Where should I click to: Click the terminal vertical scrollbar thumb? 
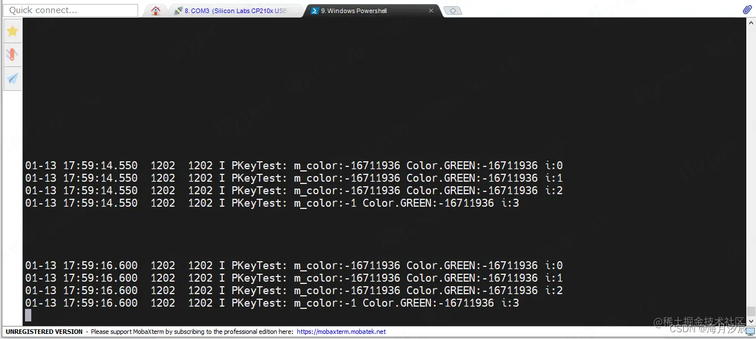click(x=751, y=311)
